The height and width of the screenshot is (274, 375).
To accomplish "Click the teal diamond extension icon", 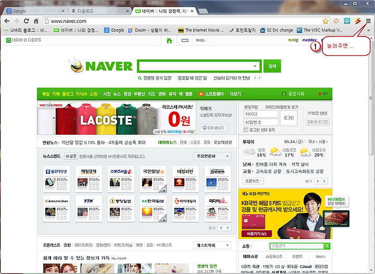I will 347,21.
